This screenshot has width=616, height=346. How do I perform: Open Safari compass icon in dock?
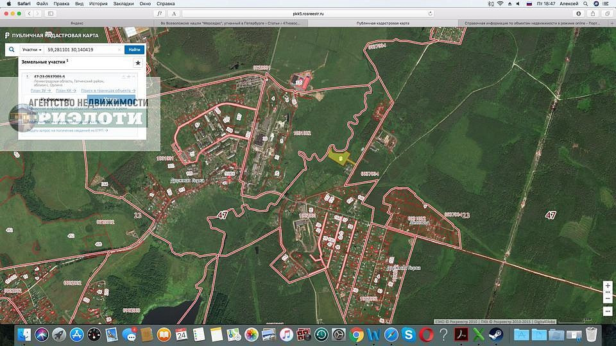(x=391, y=334)
